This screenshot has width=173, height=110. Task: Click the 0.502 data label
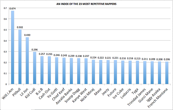tap(20, 27)
